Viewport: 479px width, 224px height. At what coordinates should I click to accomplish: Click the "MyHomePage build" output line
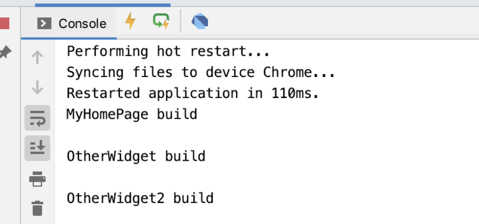click(x=132, y=114)
